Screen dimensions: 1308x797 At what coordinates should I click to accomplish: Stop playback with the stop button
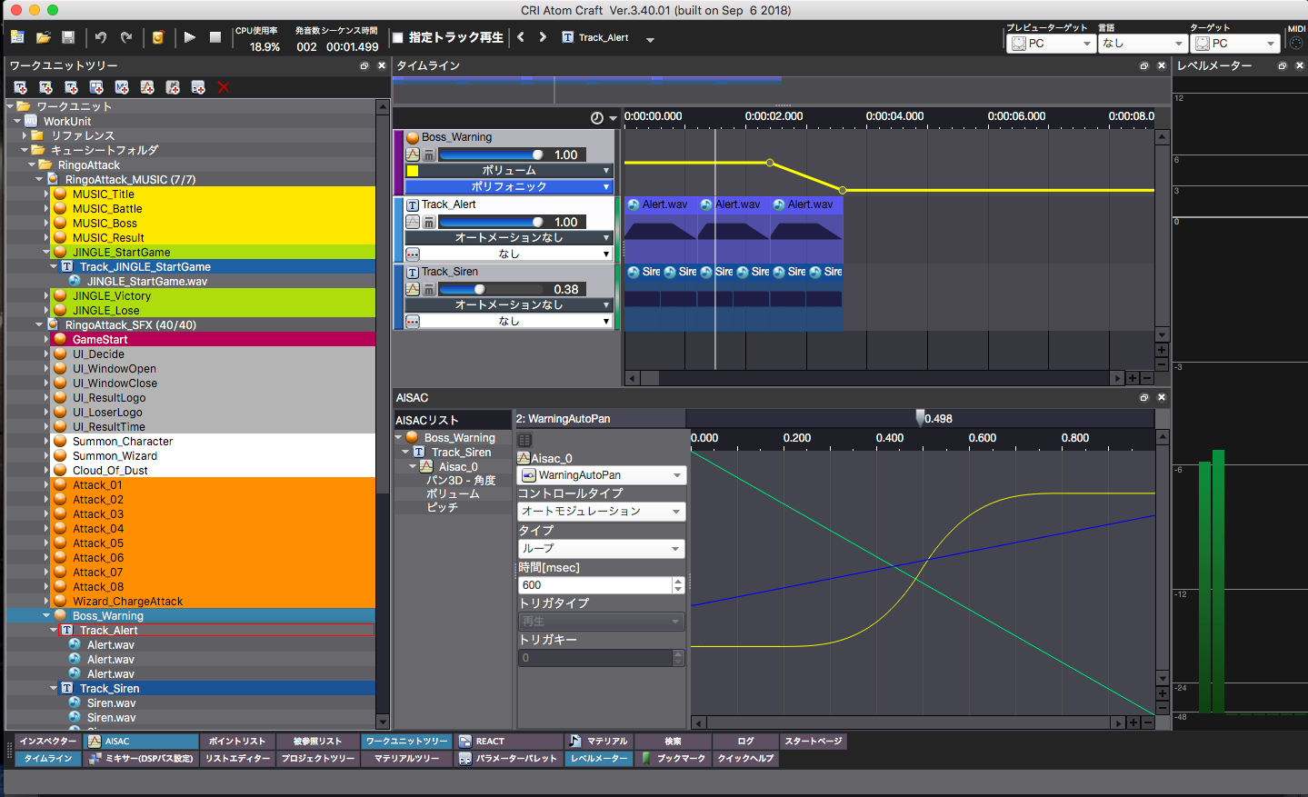click(x=215, y=37)
